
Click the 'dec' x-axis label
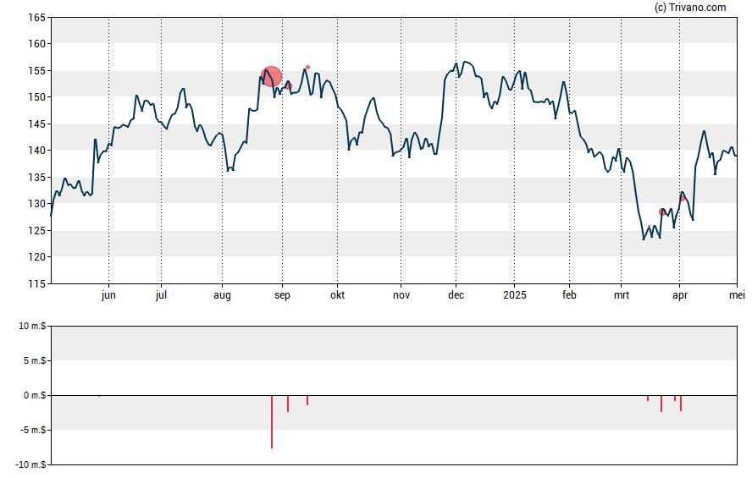(456, 295)
